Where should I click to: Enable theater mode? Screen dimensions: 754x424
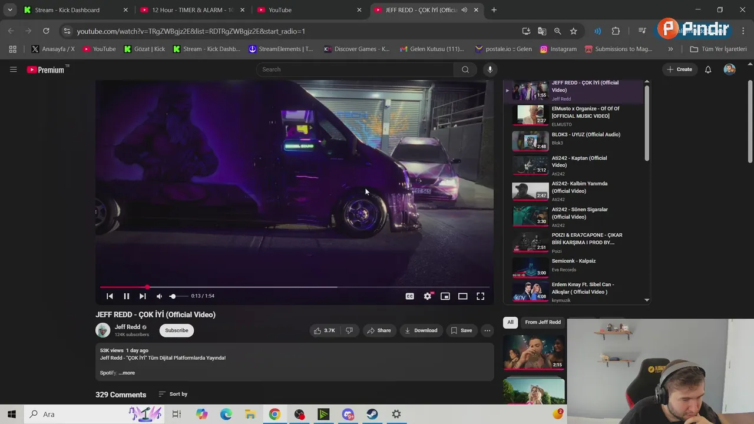(x=463, y=296)
